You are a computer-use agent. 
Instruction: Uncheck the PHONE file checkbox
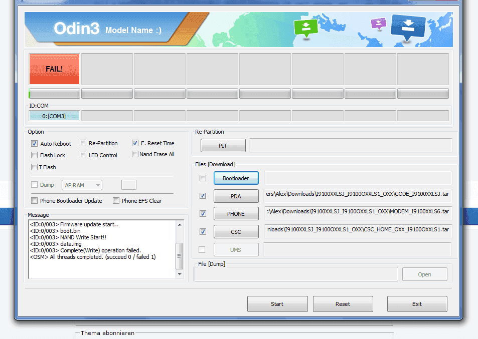[x=203, y=214]
